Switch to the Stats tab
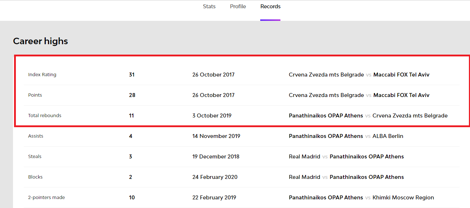Viewport: 470px width, 208px height. pos(209,6)
